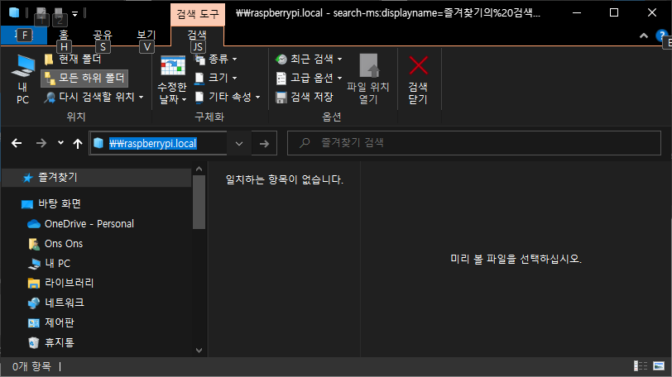Image resolution: width=672 pixels, height=377 pixels.
Task: Go up one folder level with up arrow
Action: click(78, 143)
